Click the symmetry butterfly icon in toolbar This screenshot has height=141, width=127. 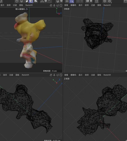click(x=87, y=1)
